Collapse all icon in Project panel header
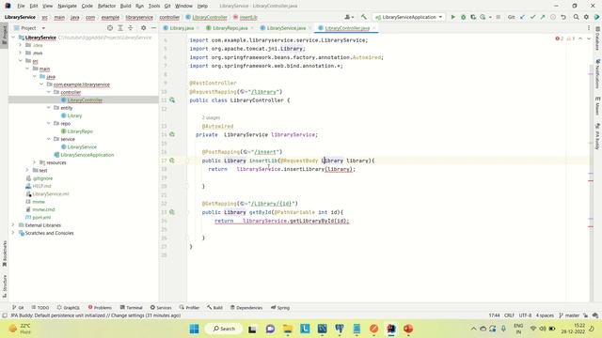The image size is (602, 338). click(131, 28)
